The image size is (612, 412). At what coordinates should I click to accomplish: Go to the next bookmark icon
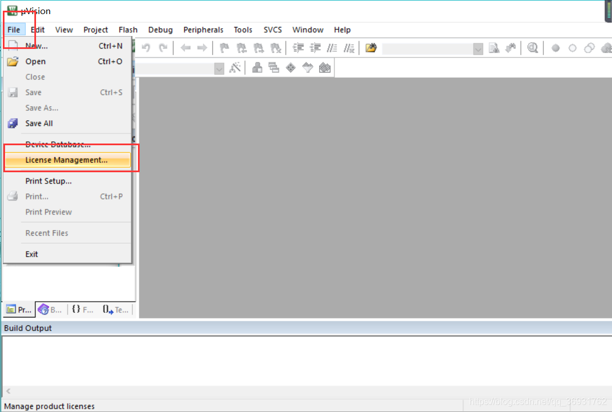[259, 48]
